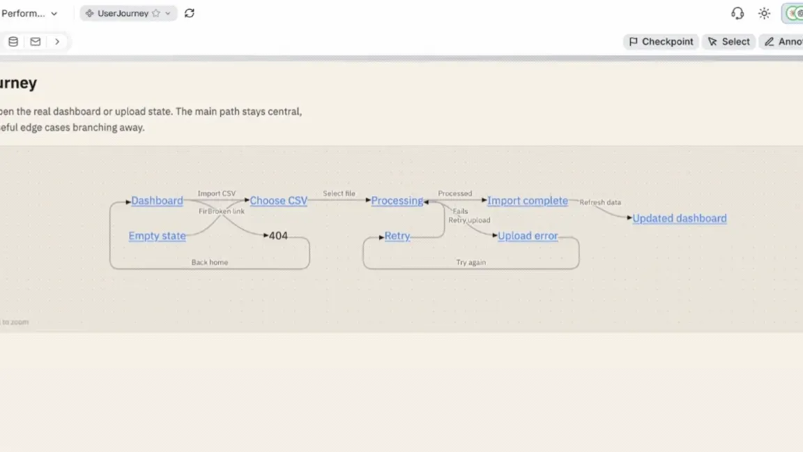Viewport: 803px width, 452px height.
Task: Click the UserJourney component icon
Action: (x=90, y=13)
